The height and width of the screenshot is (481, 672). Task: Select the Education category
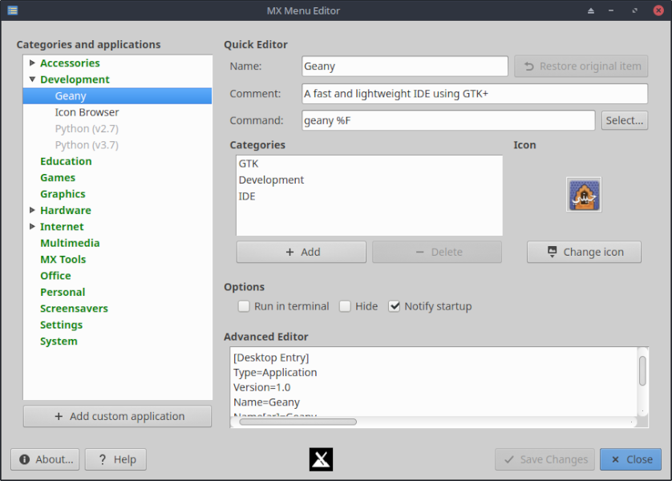tap(66, 161)
